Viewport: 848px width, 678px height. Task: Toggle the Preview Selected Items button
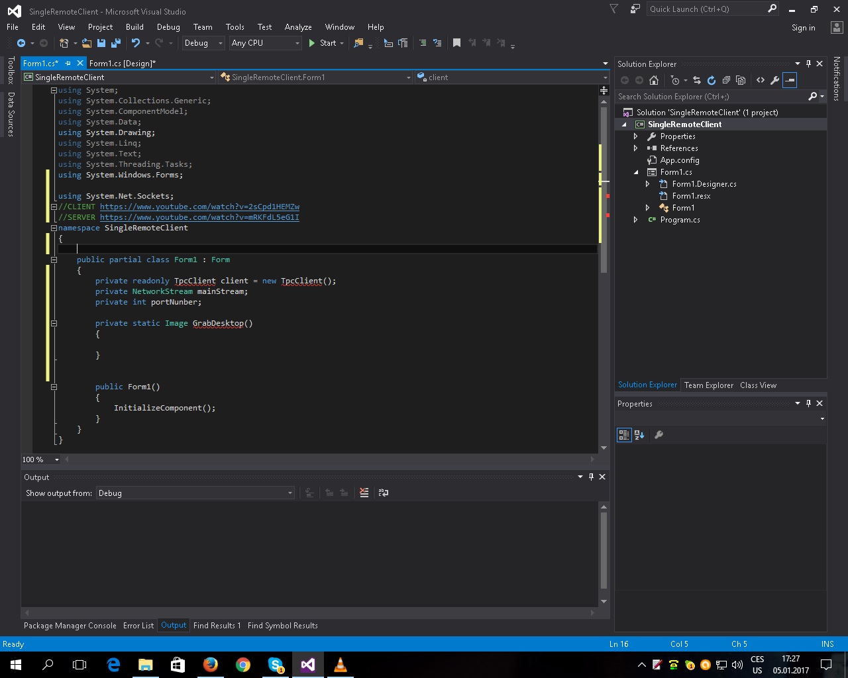(x=790, y=80)
